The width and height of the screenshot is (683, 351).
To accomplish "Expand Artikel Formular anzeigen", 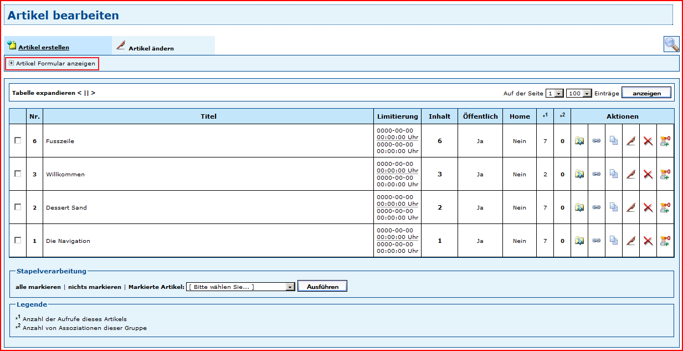I will (52, 64).
